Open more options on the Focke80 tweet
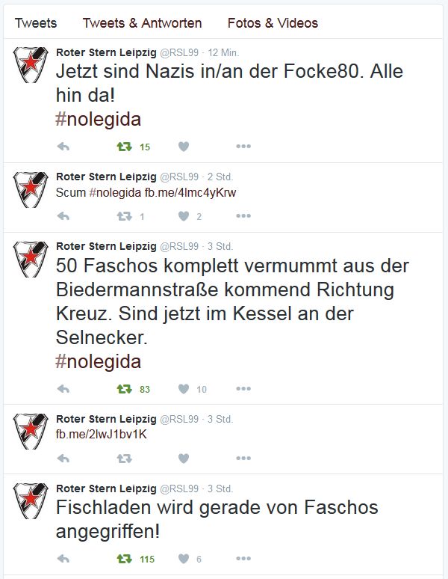The height and width of the screenshot is (579, 448). pyautogui.click(x=243, y=147)
